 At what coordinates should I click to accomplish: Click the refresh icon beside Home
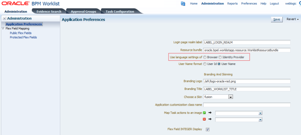[x=183, y=3]
